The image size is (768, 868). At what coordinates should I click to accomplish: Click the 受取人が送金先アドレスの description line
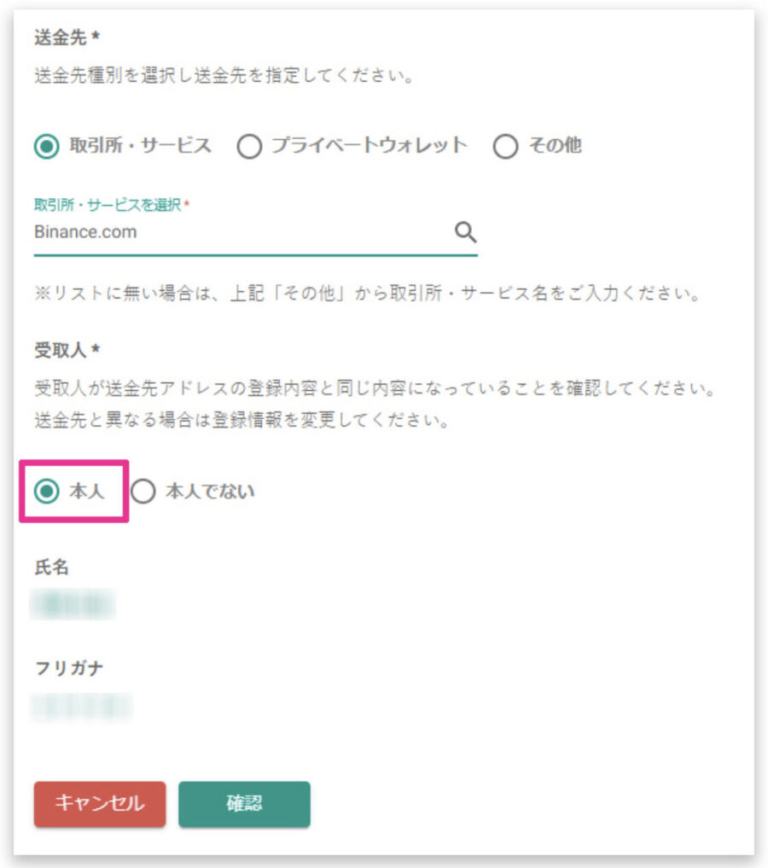(375, 388)
